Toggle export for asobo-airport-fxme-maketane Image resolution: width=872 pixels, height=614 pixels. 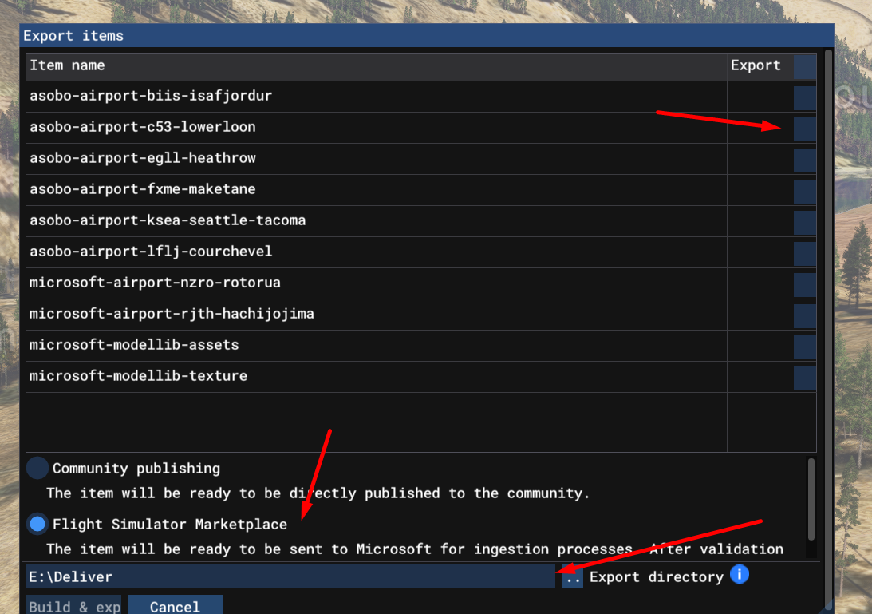point(804,191)
